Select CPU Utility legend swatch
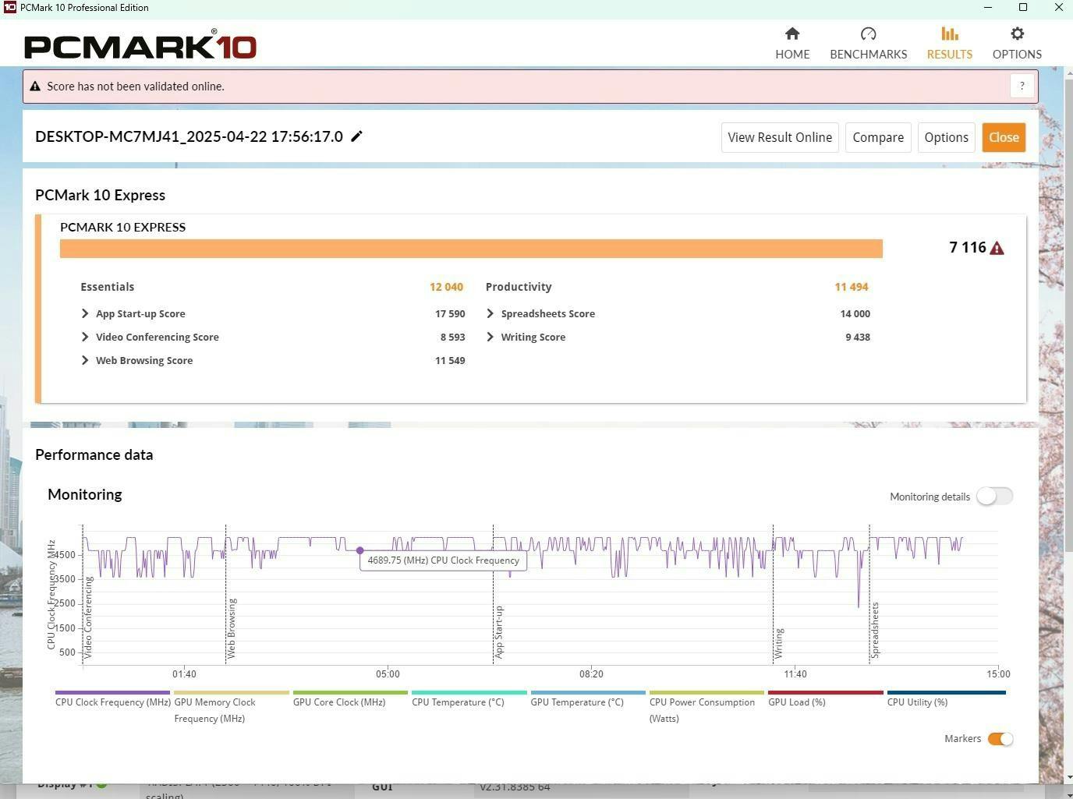Viewport: 1073px width, 799px height. 947,692
